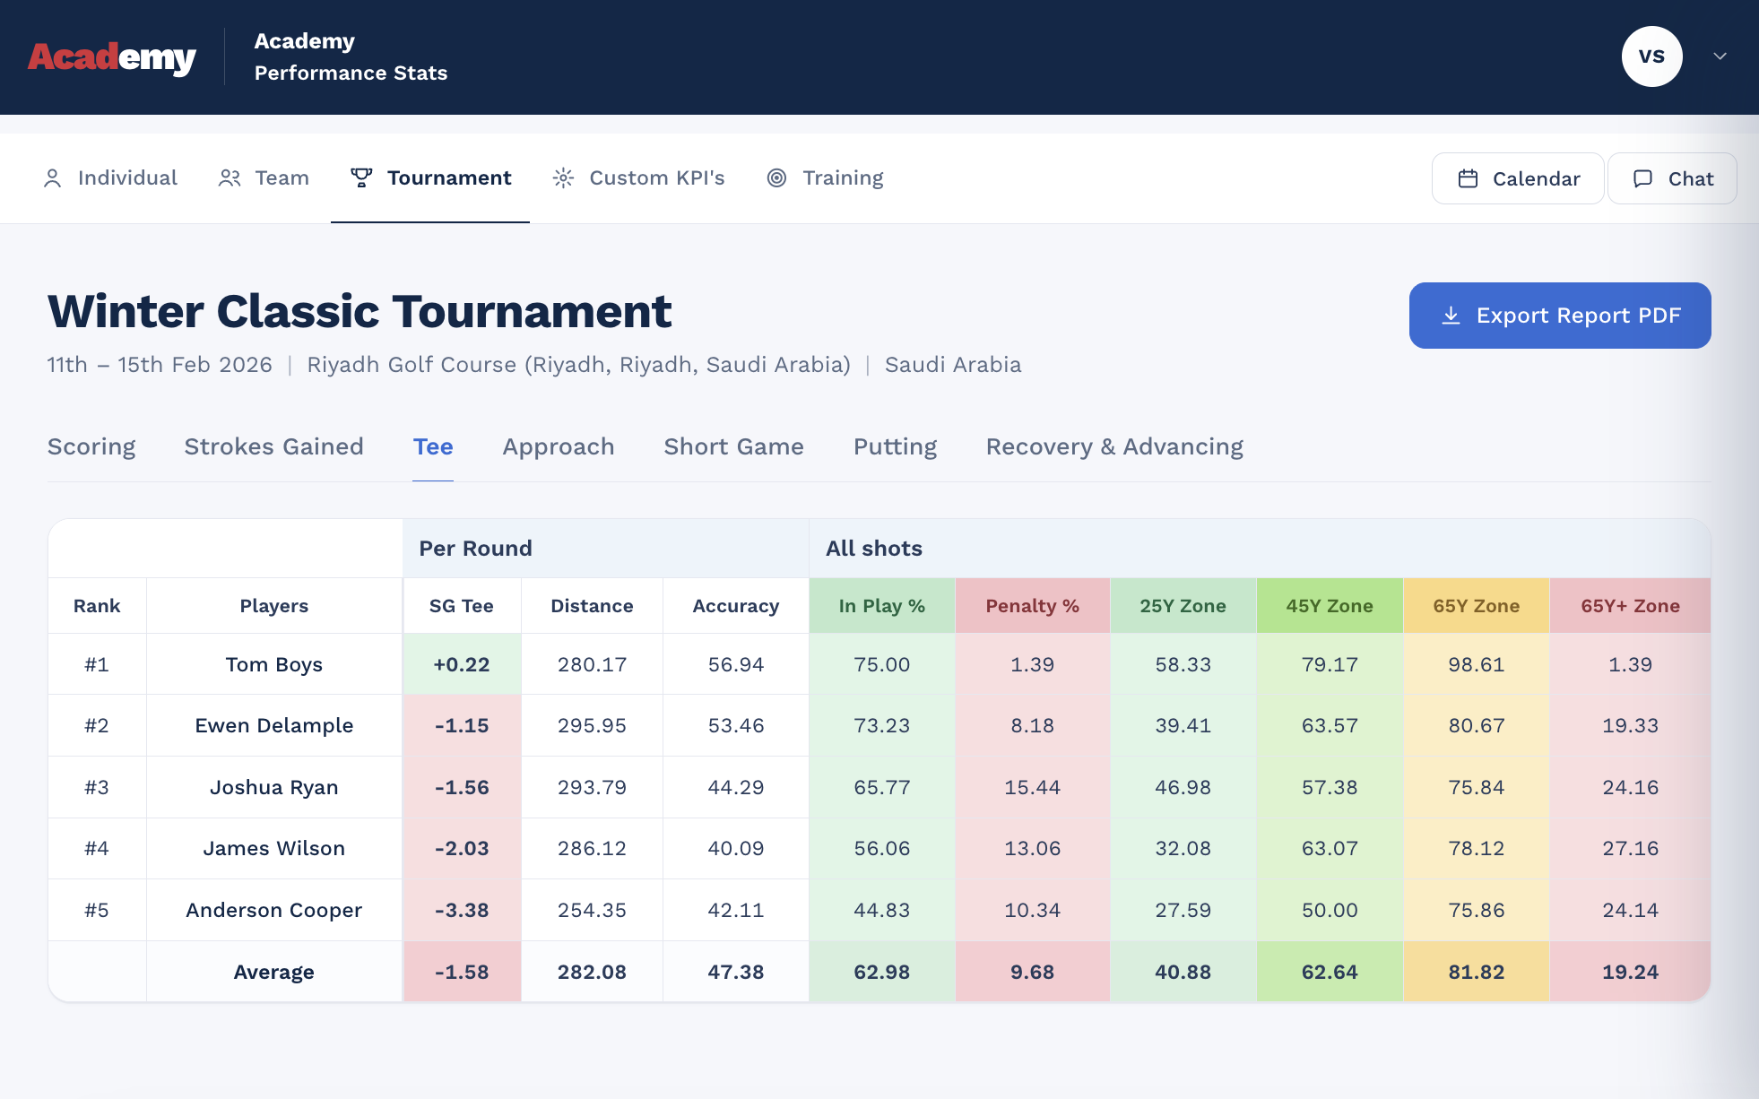This screenshot has width=1759, height=1099.
Task: Click rank #3 cell
Action: (x=97, y=788)
